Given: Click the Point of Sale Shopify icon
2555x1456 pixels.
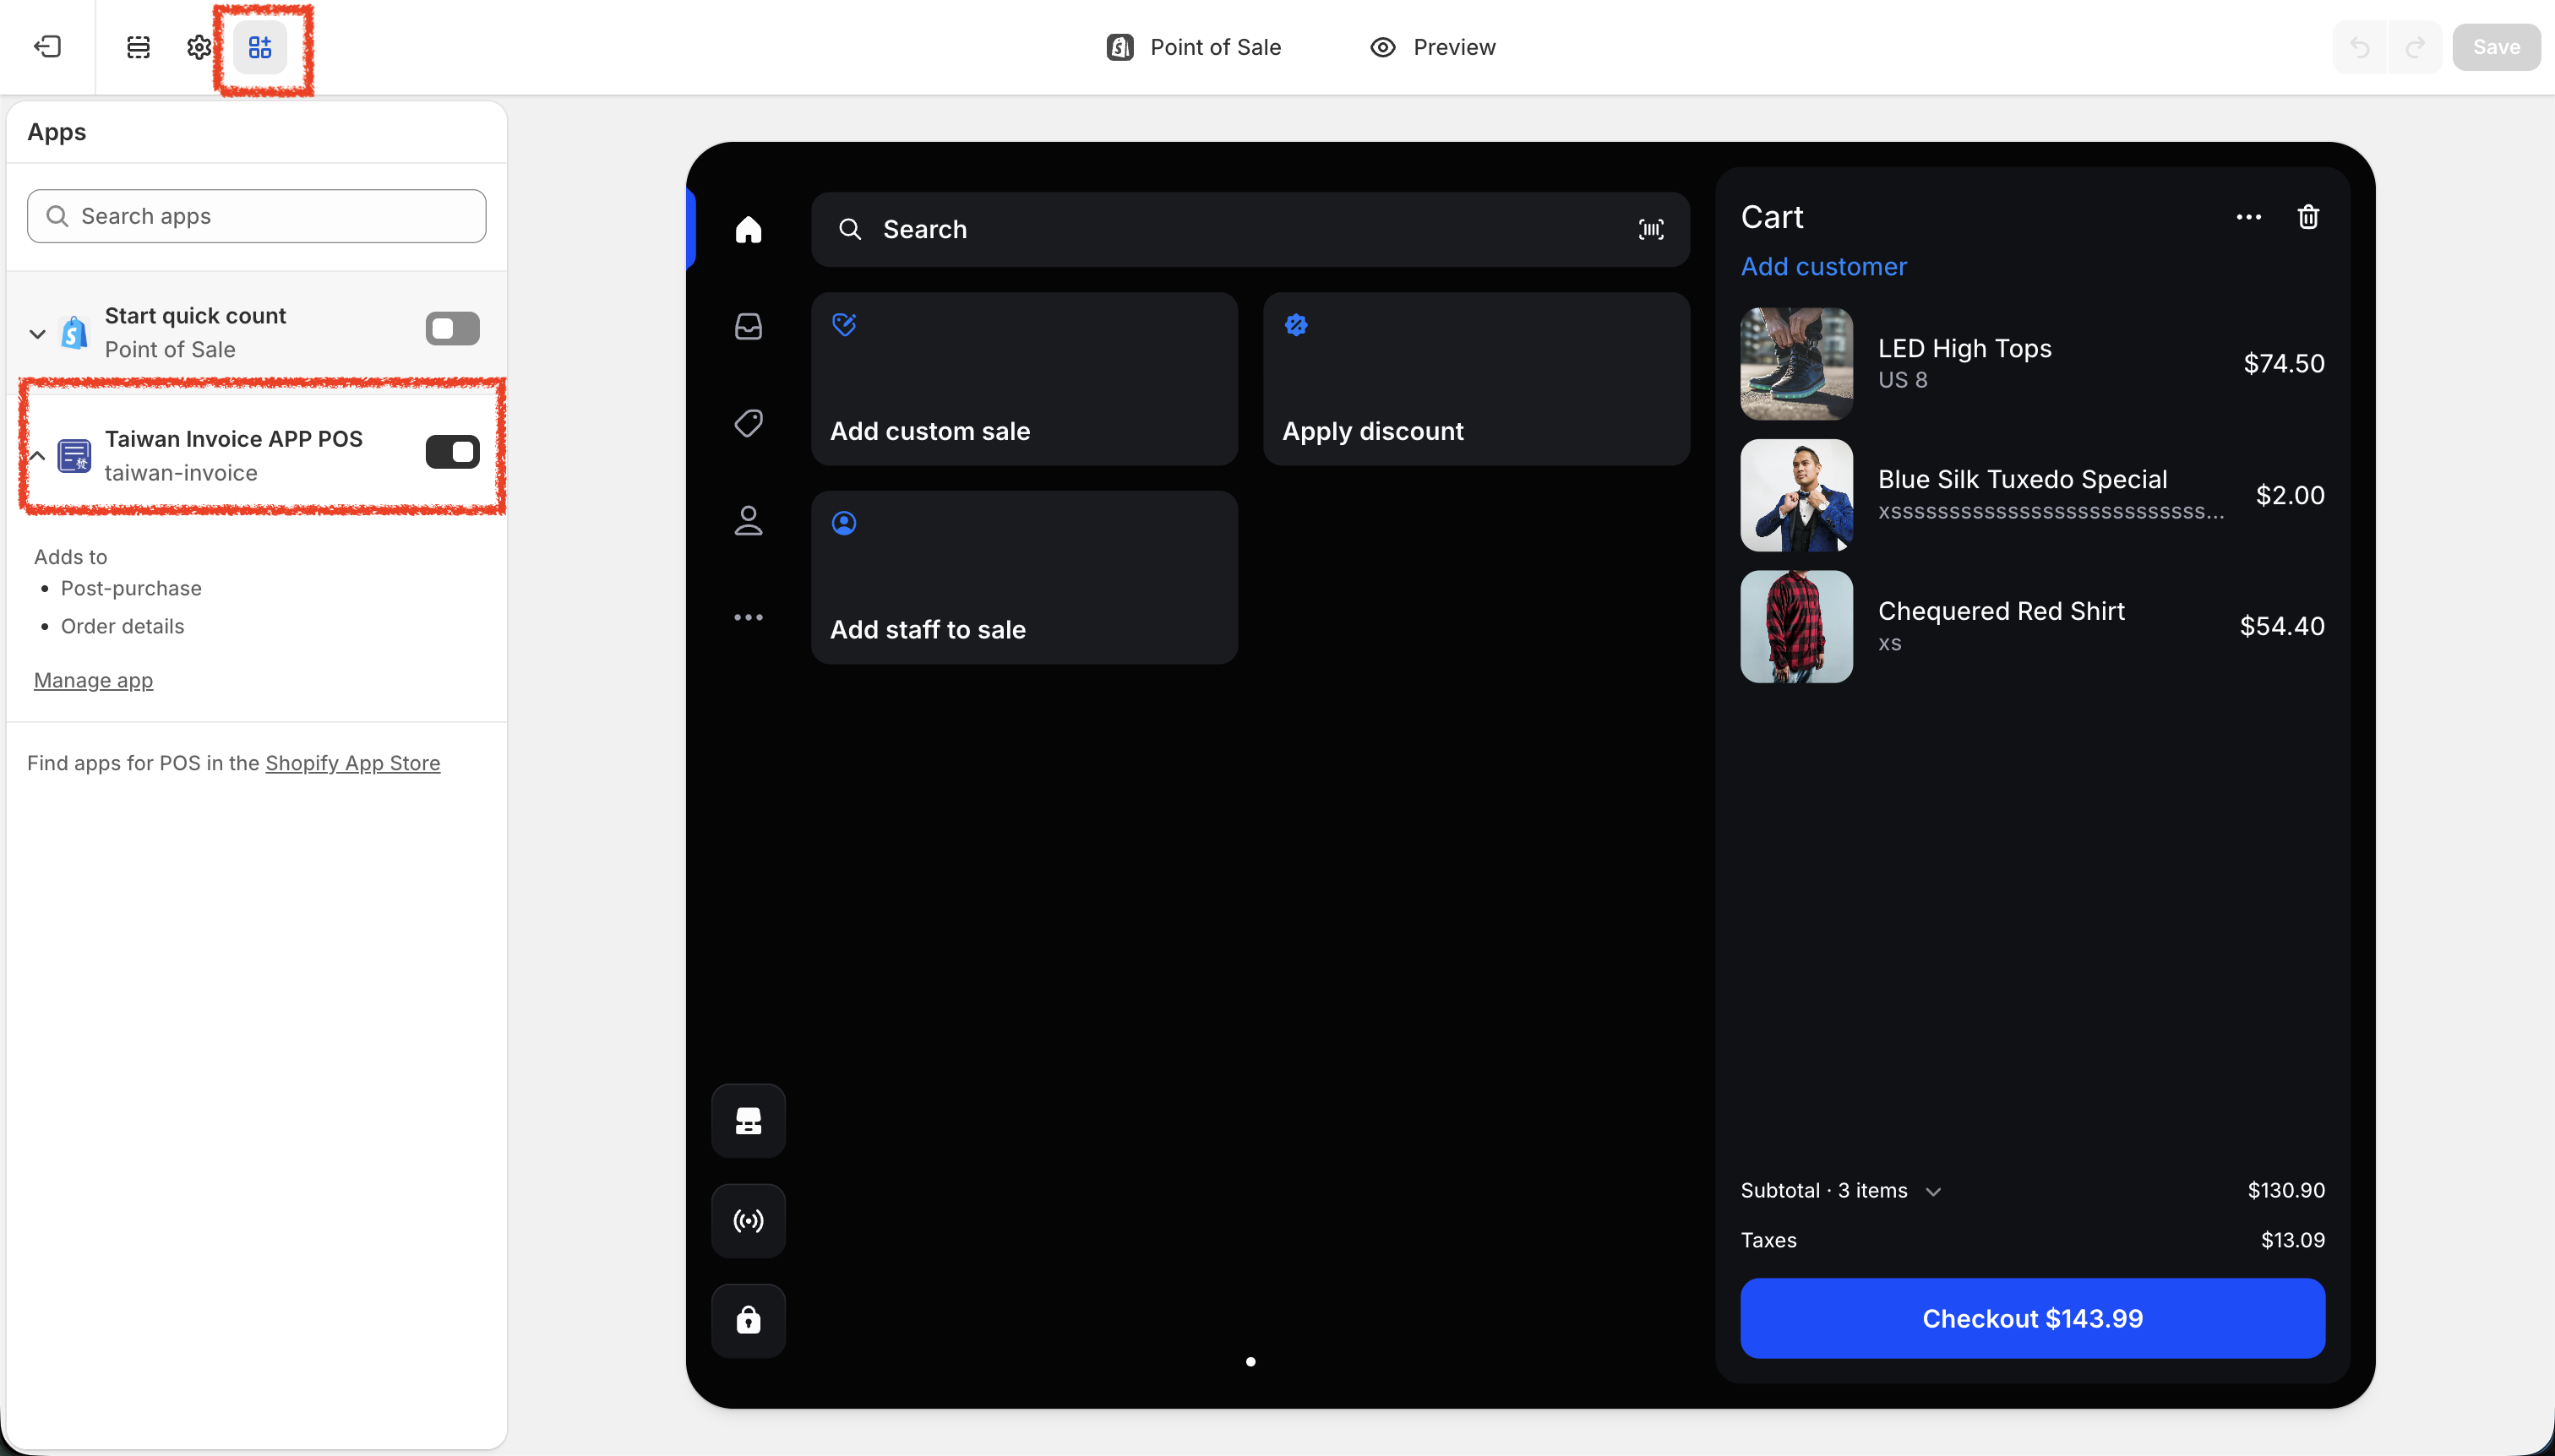Looking at the screenshot, I should point(1120,47).
